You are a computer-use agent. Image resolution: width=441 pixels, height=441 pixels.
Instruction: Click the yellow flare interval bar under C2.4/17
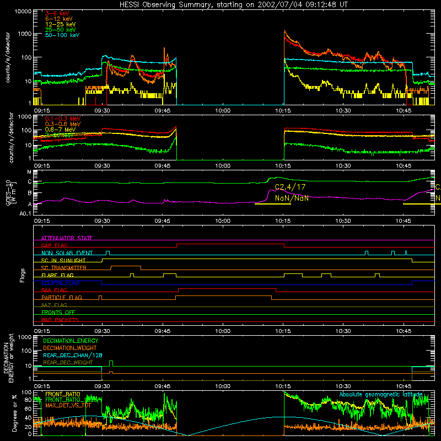tap(272, 204)
